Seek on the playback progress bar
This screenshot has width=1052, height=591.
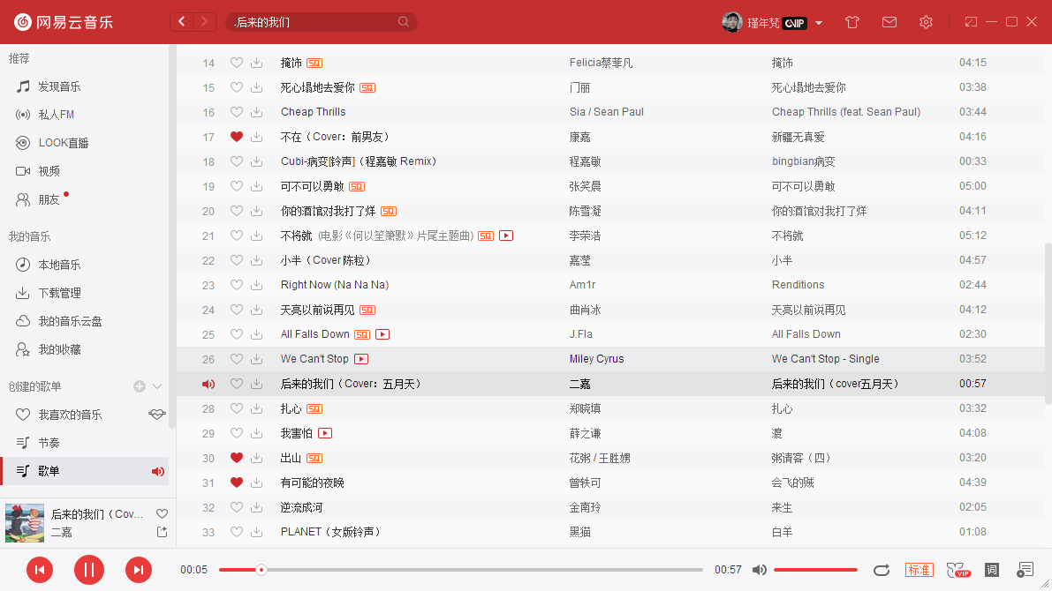461,570
